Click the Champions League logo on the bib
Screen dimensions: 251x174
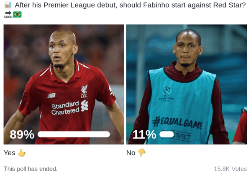pos(166,94)
